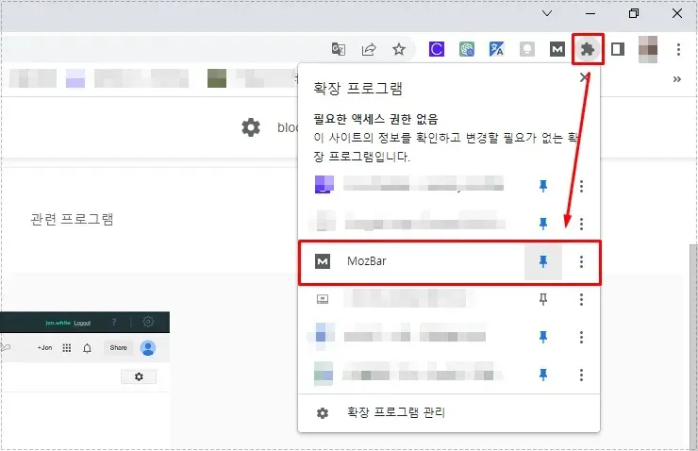The height and width of the screenshot is (451, 698).
Task: Click the Share button
Action: point(118,348)
